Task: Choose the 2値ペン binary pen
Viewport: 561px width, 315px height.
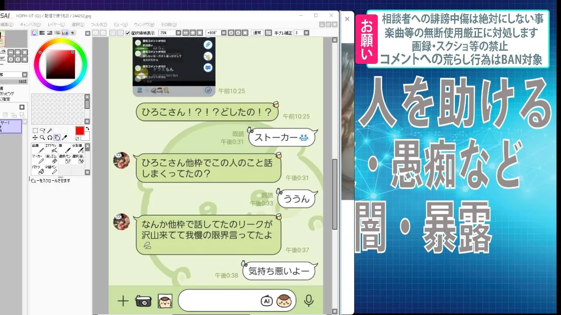Action: [51, 170]
